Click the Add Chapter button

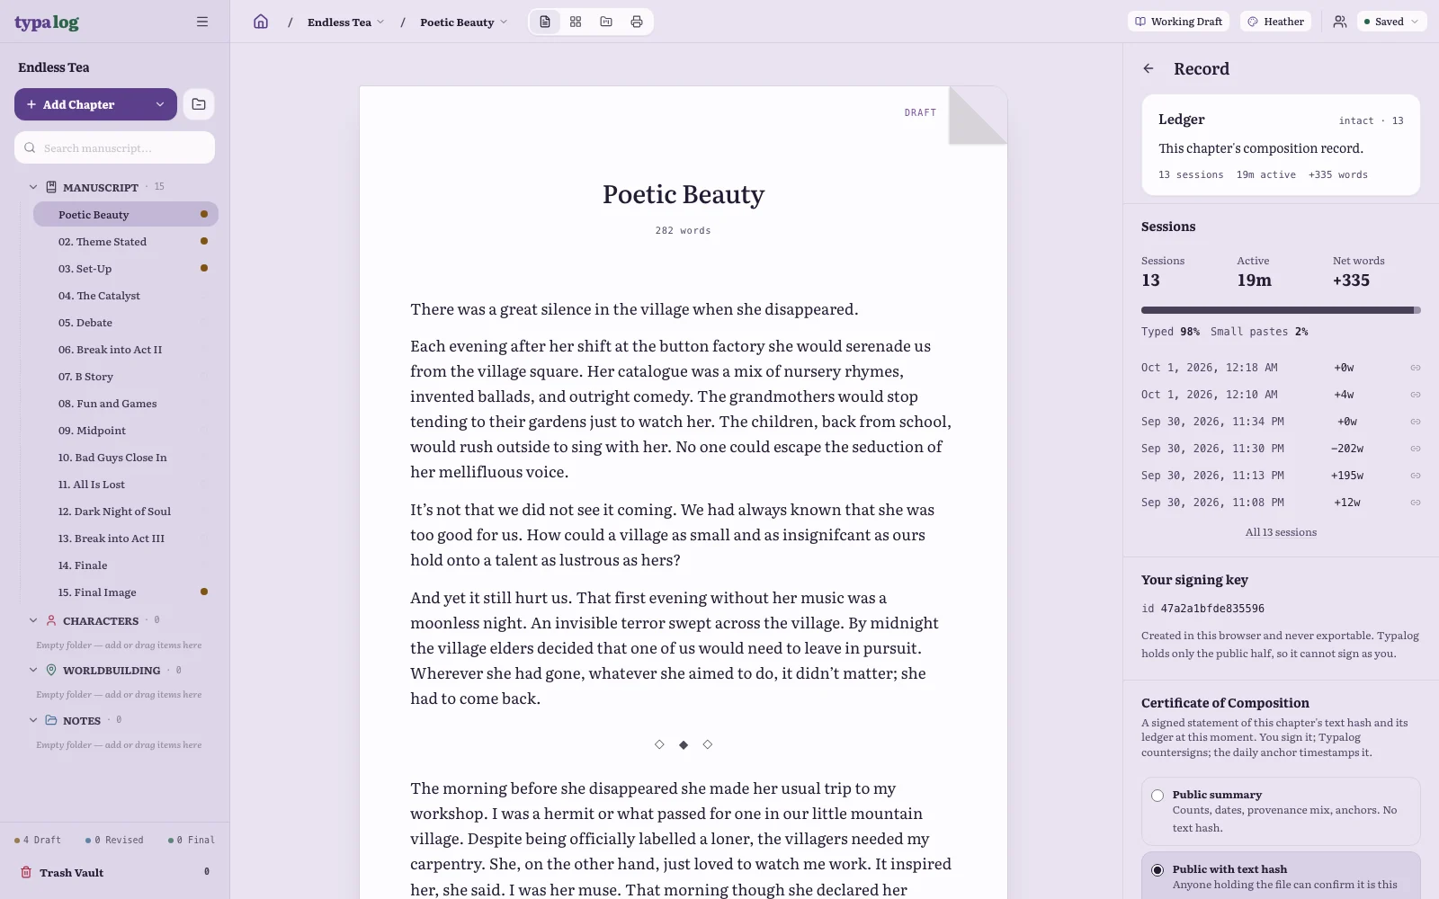81,104
